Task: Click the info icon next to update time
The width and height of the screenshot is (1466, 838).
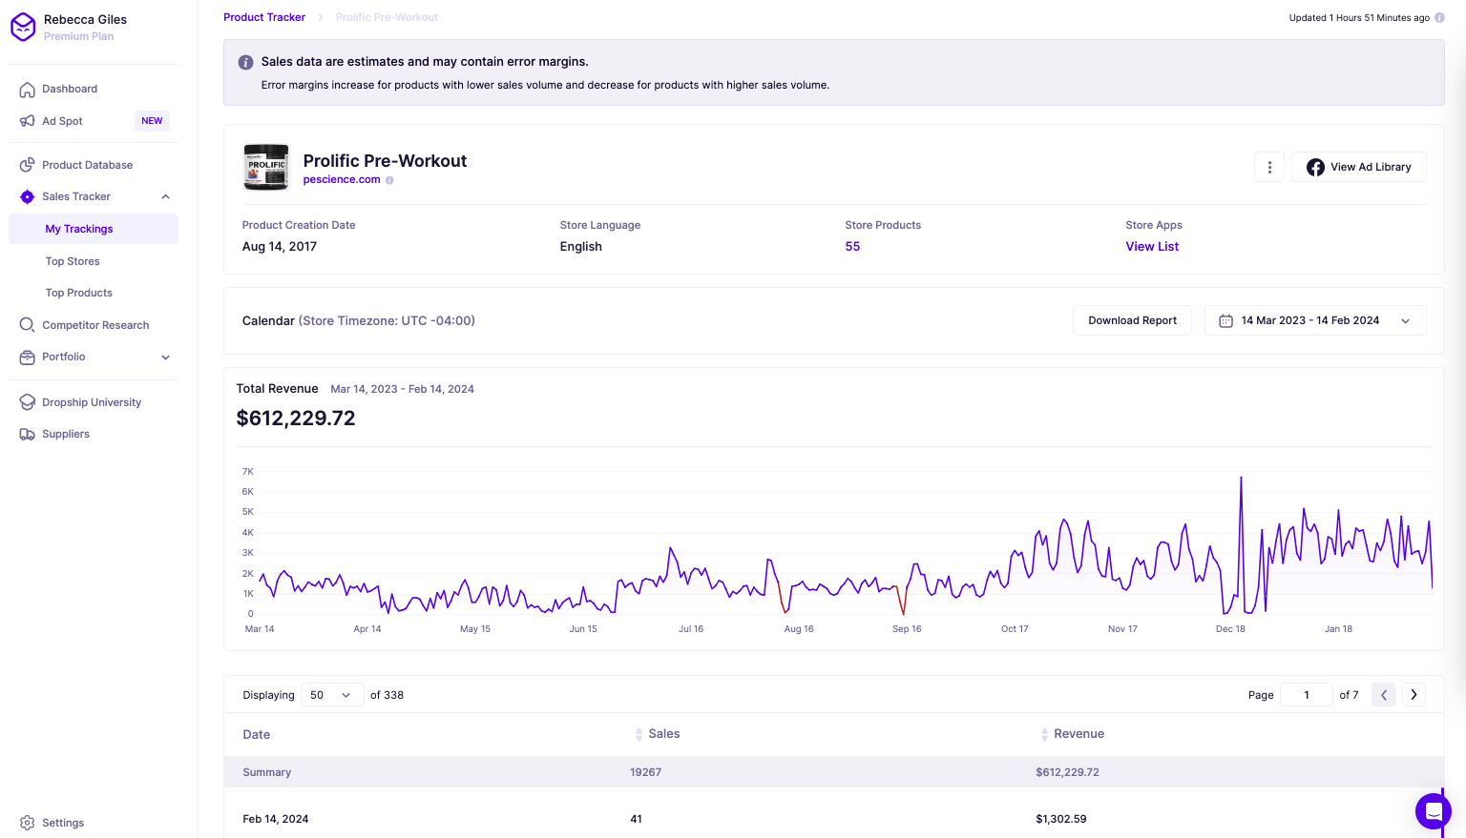Action: click(x=1439, y=18)
